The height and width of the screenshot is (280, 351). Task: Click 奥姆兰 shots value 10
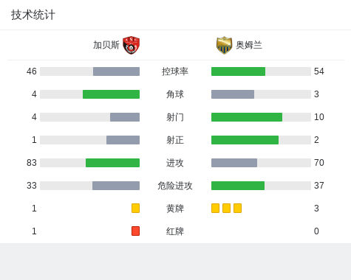pos(319,117)
